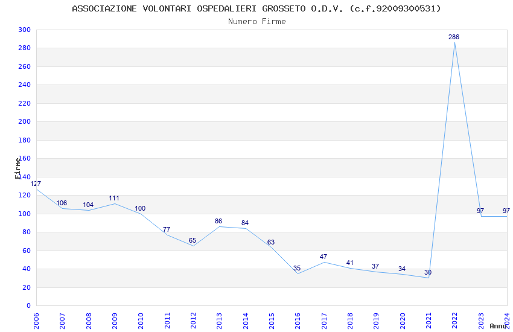Click the 286 data label at 2022
513x332 pixels.
tap(454, 37)
